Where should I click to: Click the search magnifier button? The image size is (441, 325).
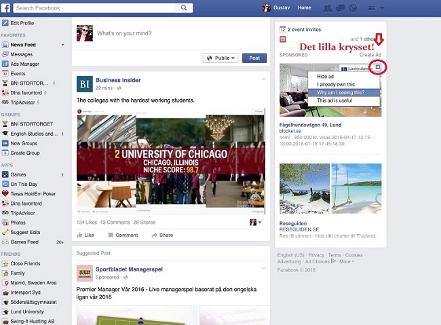pyautogui.click(x=184, y=8)
